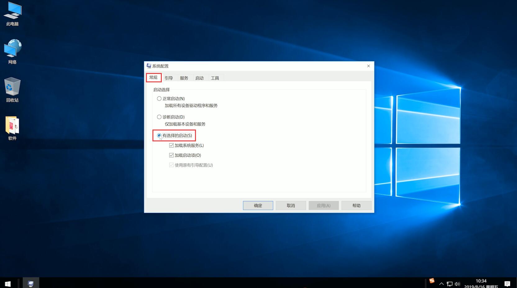Toggle the 加载系统服务(L) checkbox
The image size is (517, 288).
pyautogui.click(x=171, y=145)
